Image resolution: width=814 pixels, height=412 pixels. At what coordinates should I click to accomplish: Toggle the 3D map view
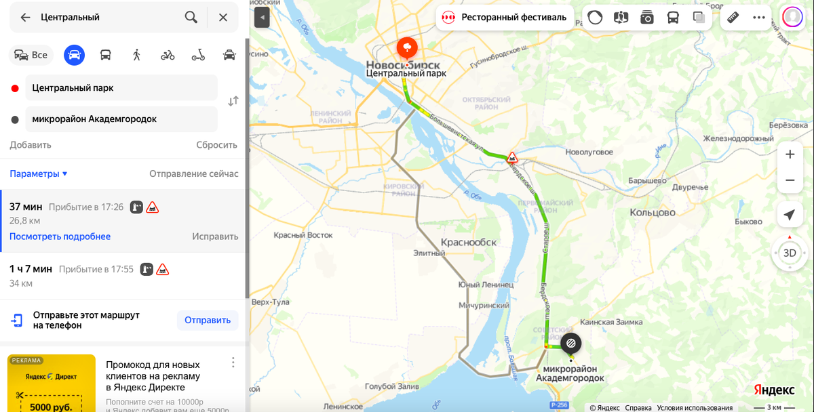click(790, 253)
